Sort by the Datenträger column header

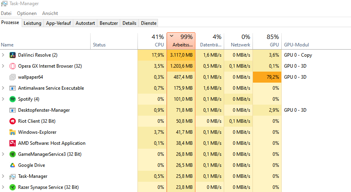point(210,41)
